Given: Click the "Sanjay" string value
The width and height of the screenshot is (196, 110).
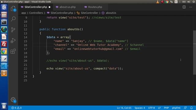Looking at the screenshot, I should [x=78, y=41].
